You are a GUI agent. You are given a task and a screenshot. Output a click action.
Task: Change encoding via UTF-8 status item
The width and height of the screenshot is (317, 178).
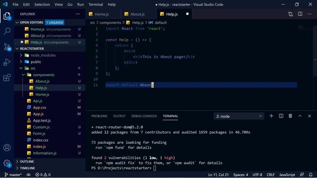(x=258, y=175)
